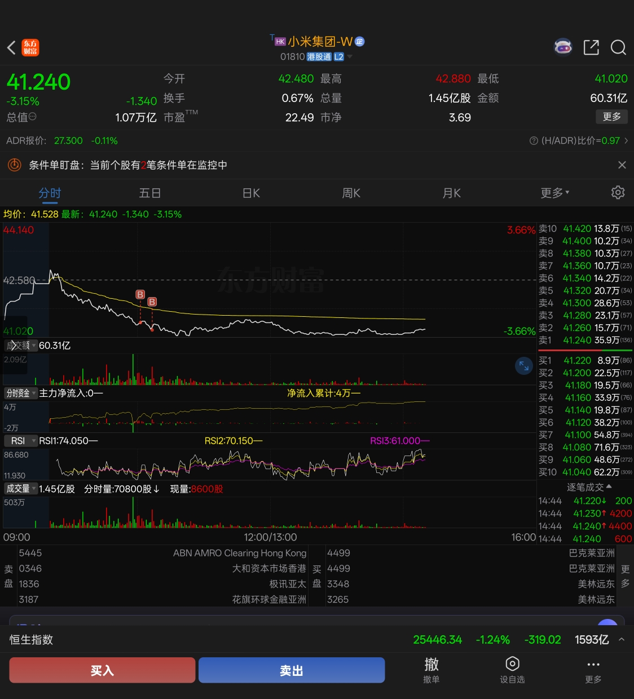Click the RSI1:74.050 indicator value

tap(68, 441)
